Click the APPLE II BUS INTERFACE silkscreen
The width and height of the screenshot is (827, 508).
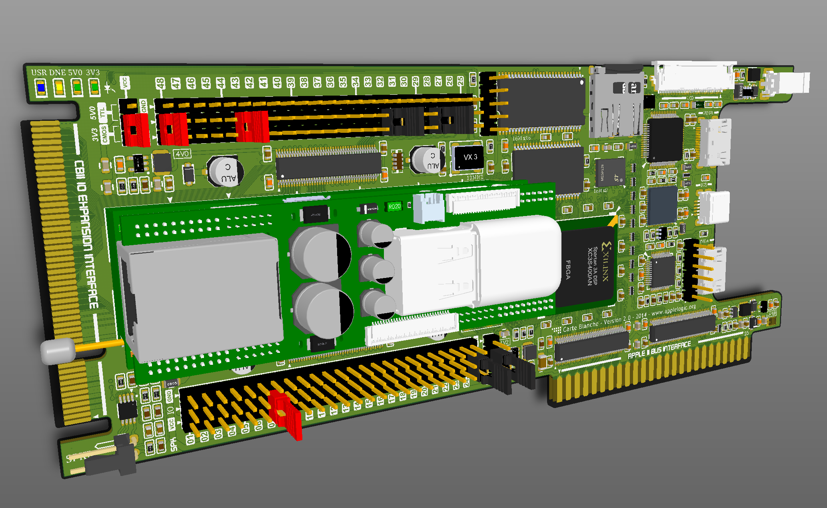(659, 350)
